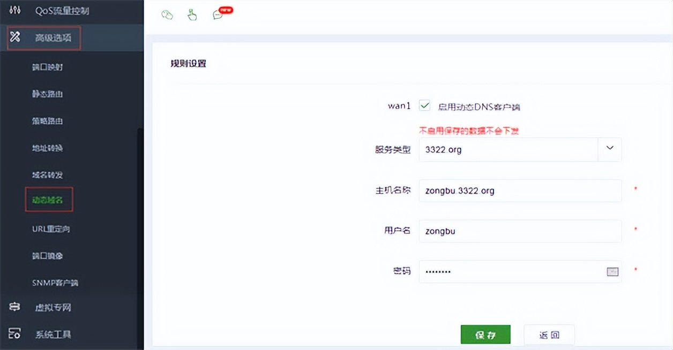Click the 主机名称 input field

pos(520,191)
